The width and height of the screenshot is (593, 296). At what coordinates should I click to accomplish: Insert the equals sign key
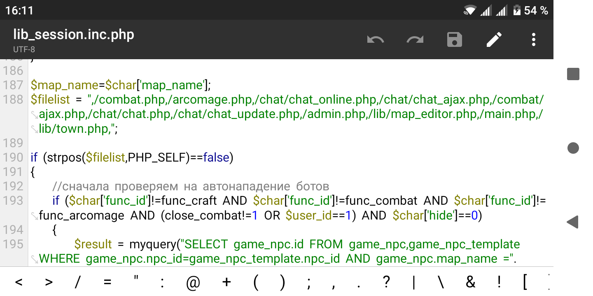click(107, 282)
